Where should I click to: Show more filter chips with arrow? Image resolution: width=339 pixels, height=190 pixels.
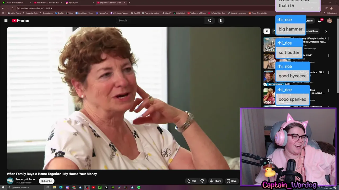tap(326, 31)
